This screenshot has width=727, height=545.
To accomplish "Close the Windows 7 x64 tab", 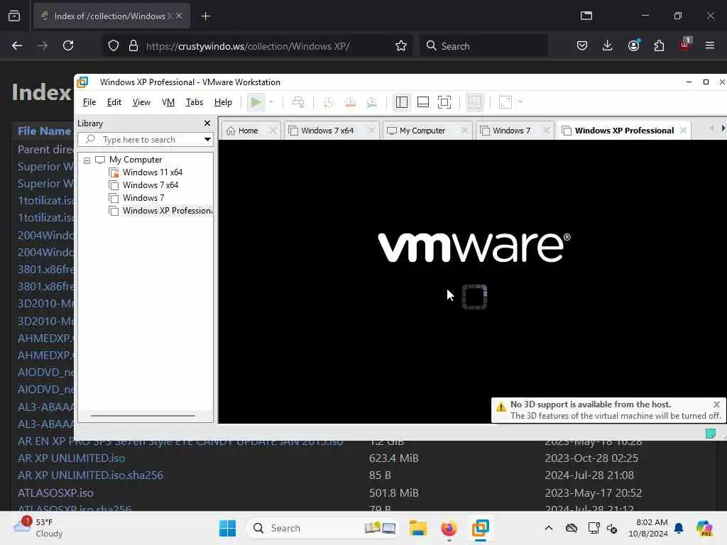I will click(x=371, y=131).
